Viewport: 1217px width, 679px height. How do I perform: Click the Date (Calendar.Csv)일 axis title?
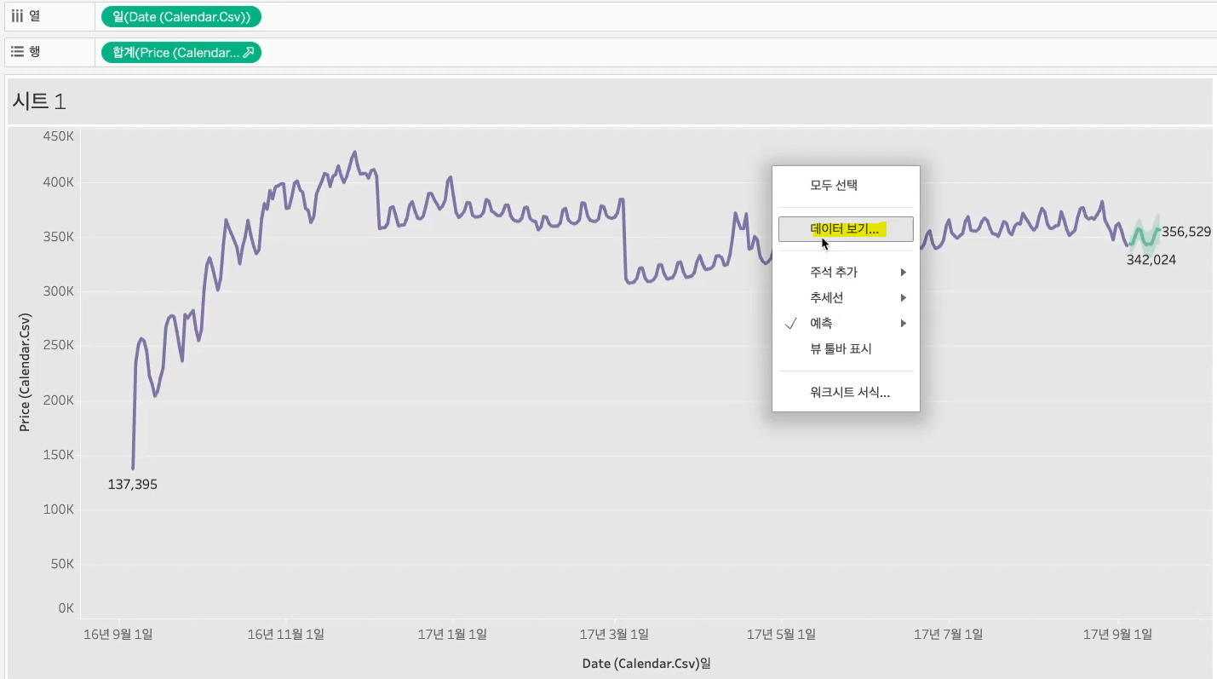646,663
